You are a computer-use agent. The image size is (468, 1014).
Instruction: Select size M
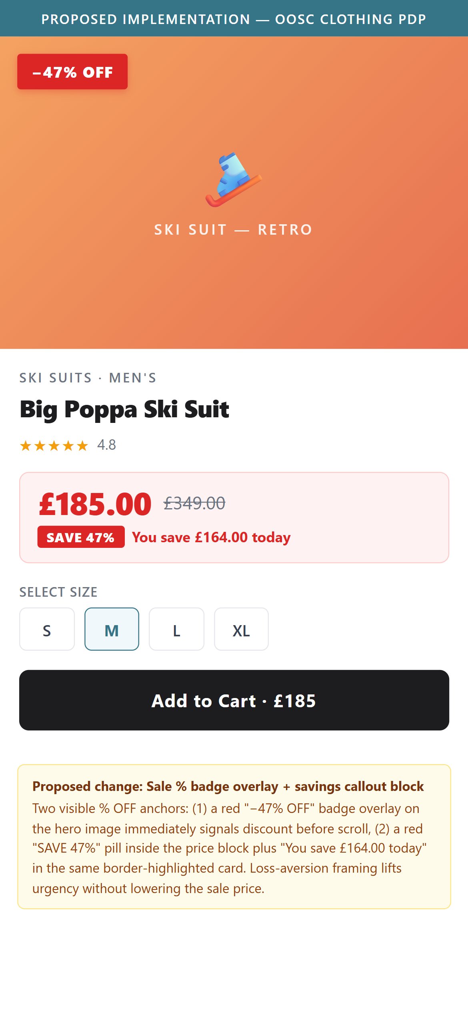112,629
